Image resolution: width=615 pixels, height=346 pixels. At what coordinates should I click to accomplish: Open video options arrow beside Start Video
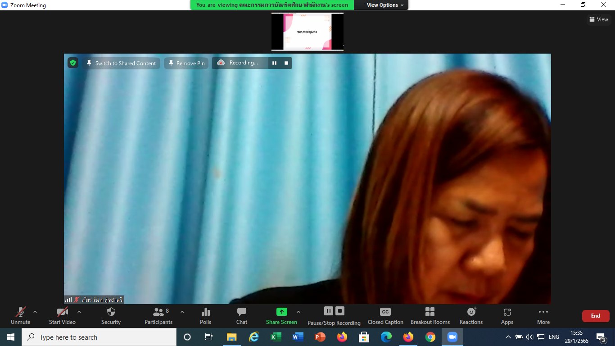[79, 312]
